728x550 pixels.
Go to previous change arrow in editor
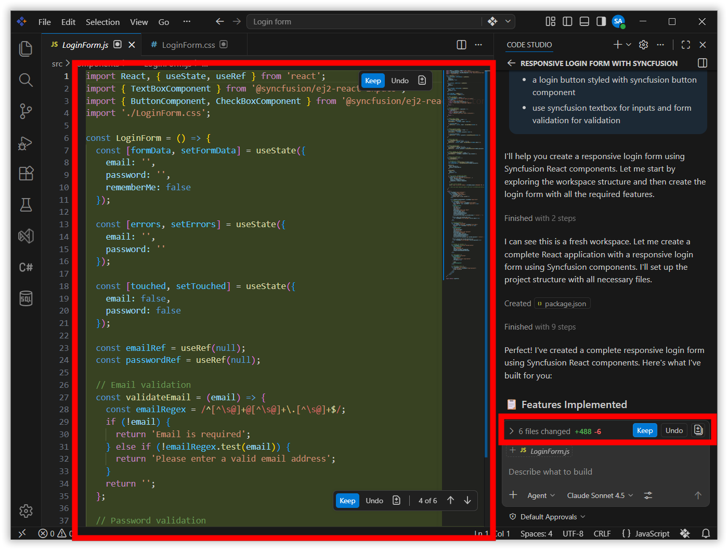[x=450, y=500]
